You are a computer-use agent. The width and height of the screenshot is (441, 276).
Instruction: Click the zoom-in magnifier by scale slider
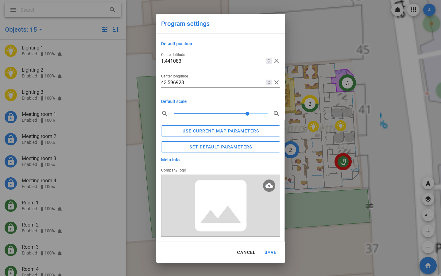pyautogui.click(x=276, y=114)
